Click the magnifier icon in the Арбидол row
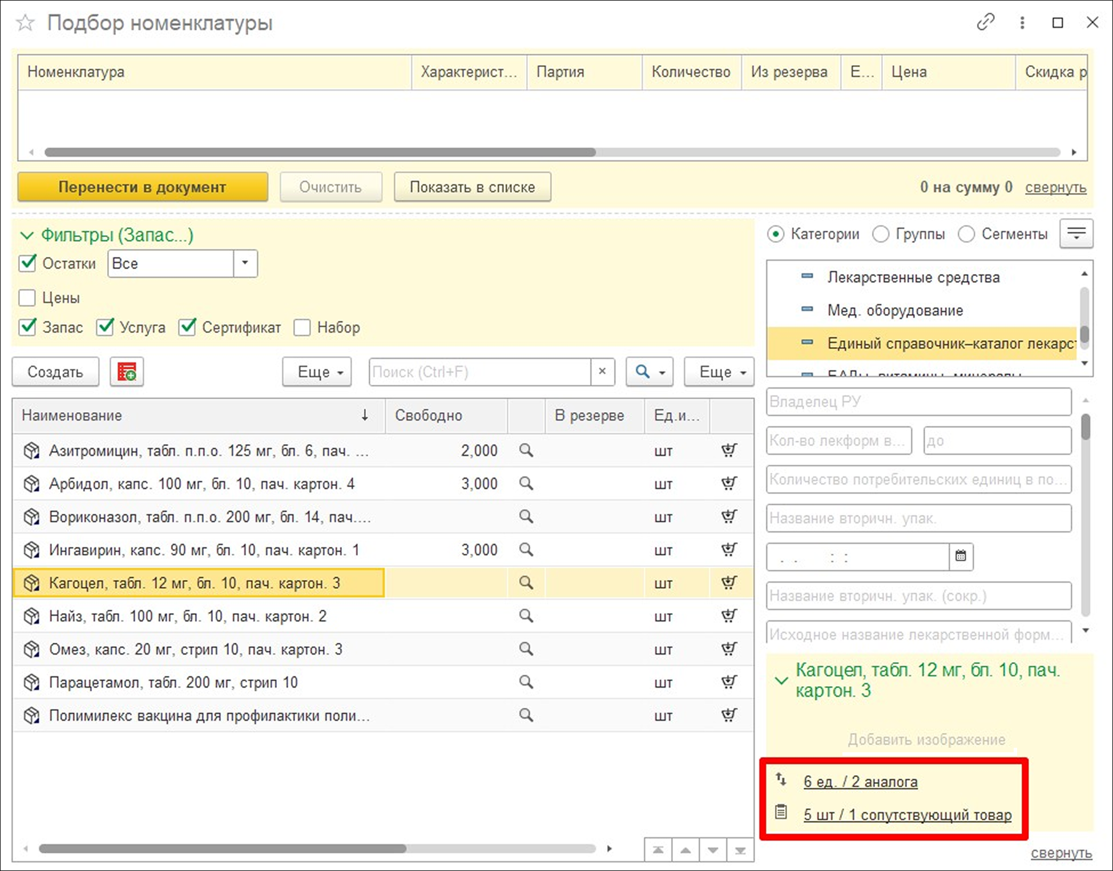 pos(526,483)
